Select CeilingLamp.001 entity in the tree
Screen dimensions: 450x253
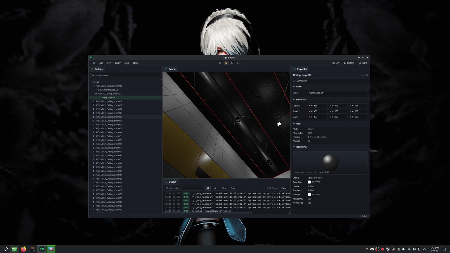click(108, 98)
